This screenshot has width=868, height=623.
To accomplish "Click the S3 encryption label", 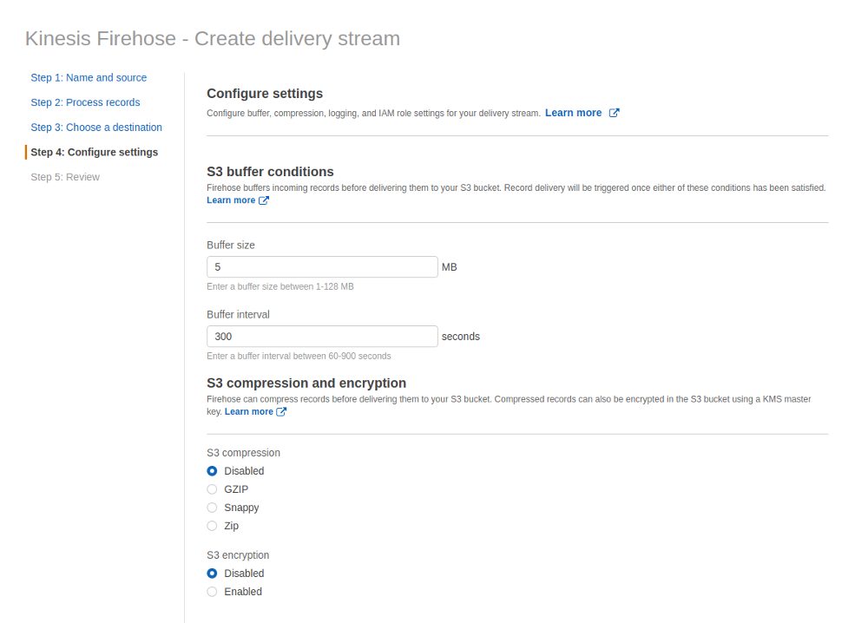I will [x=238, y=555].
